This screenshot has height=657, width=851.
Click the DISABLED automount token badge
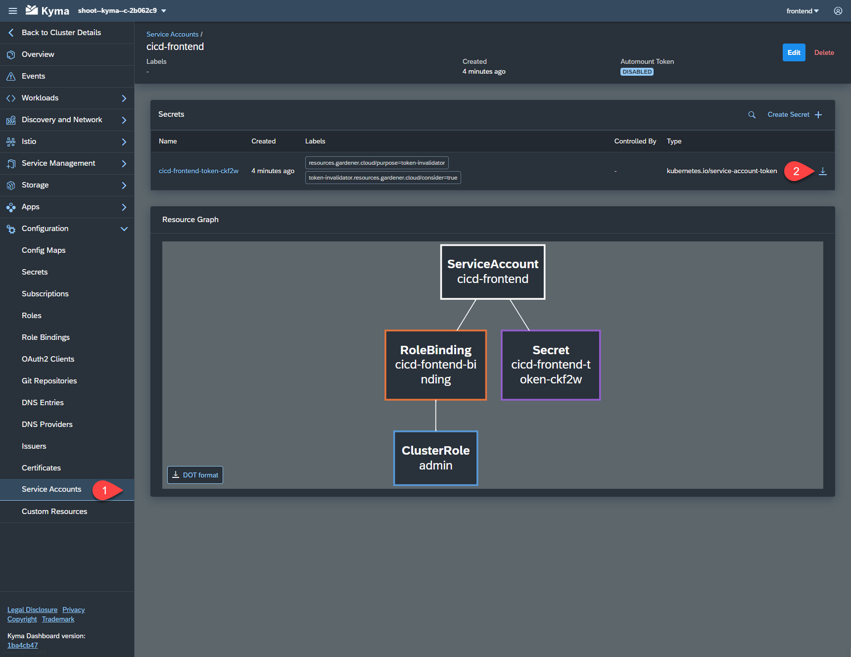[637, 72]
